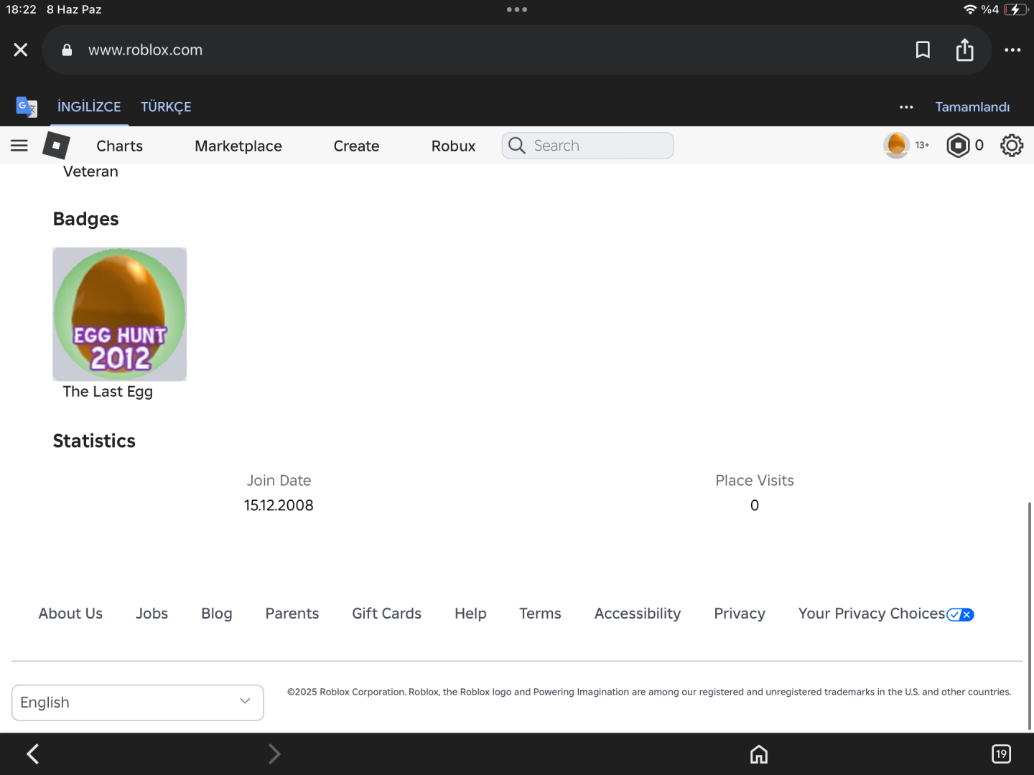This screenshot has width=1034, height=775.
Task: Open the Accessibility footer link
Action: click(638, 614)
